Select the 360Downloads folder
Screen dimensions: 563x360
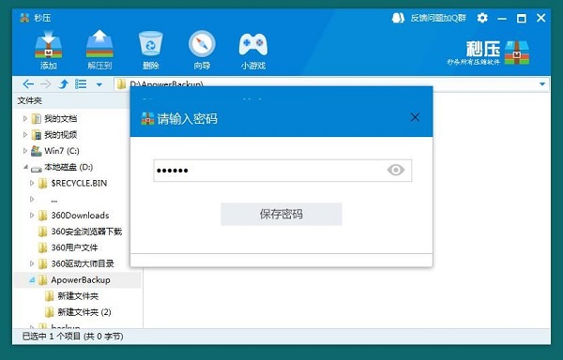[x=80, y=215]
